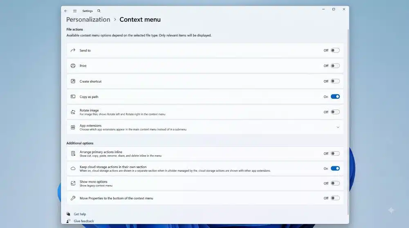Enable Show more options toggle

coord(335,183)
